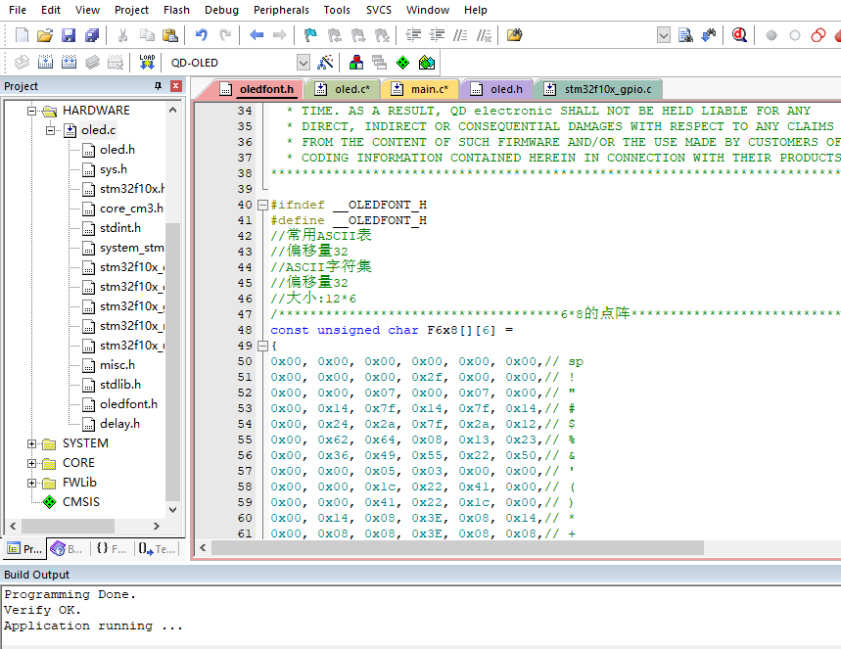841x649 pixels.
Task: Disable all breakpoints
Action: point(818,33)
